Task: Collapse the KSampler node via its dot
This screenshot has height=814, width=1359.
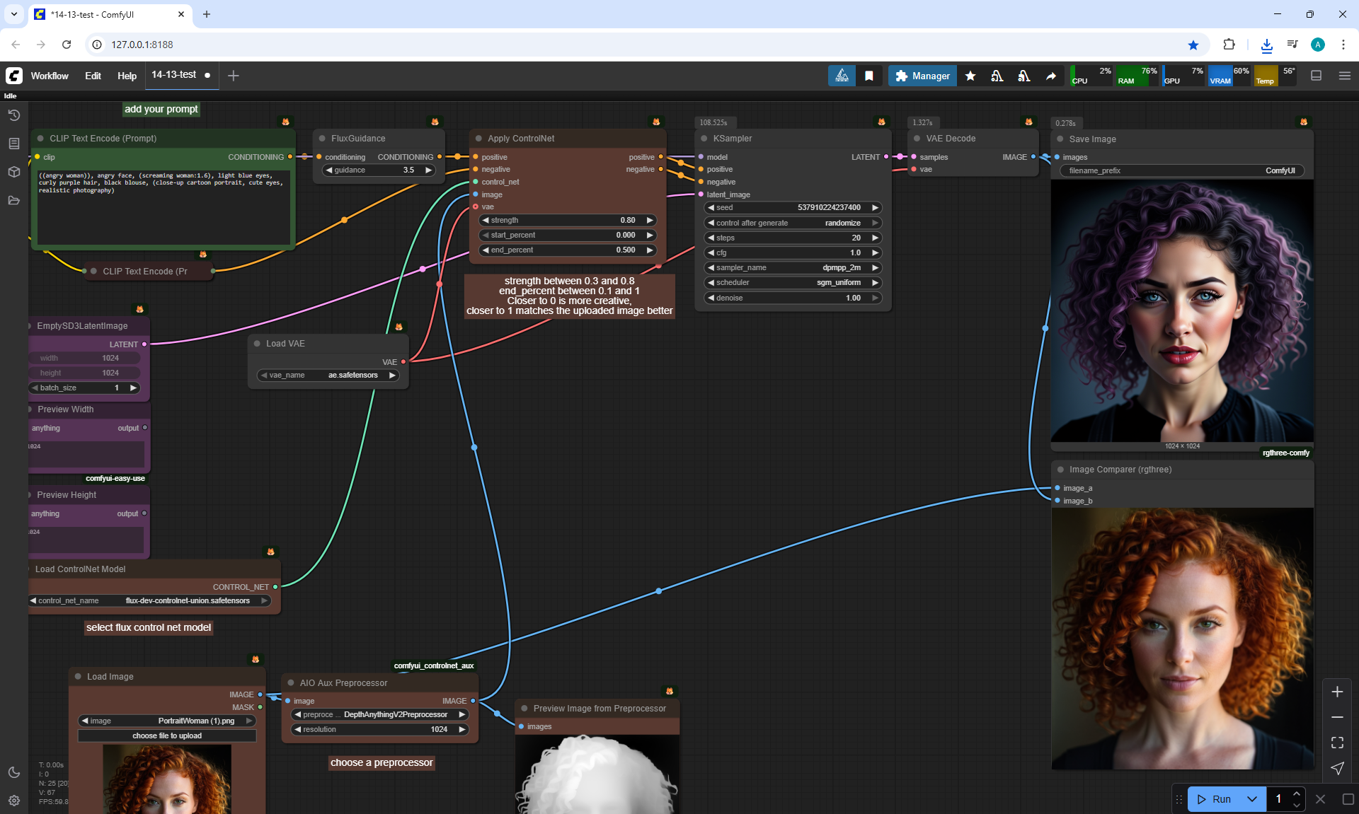Action: [704, 139]
